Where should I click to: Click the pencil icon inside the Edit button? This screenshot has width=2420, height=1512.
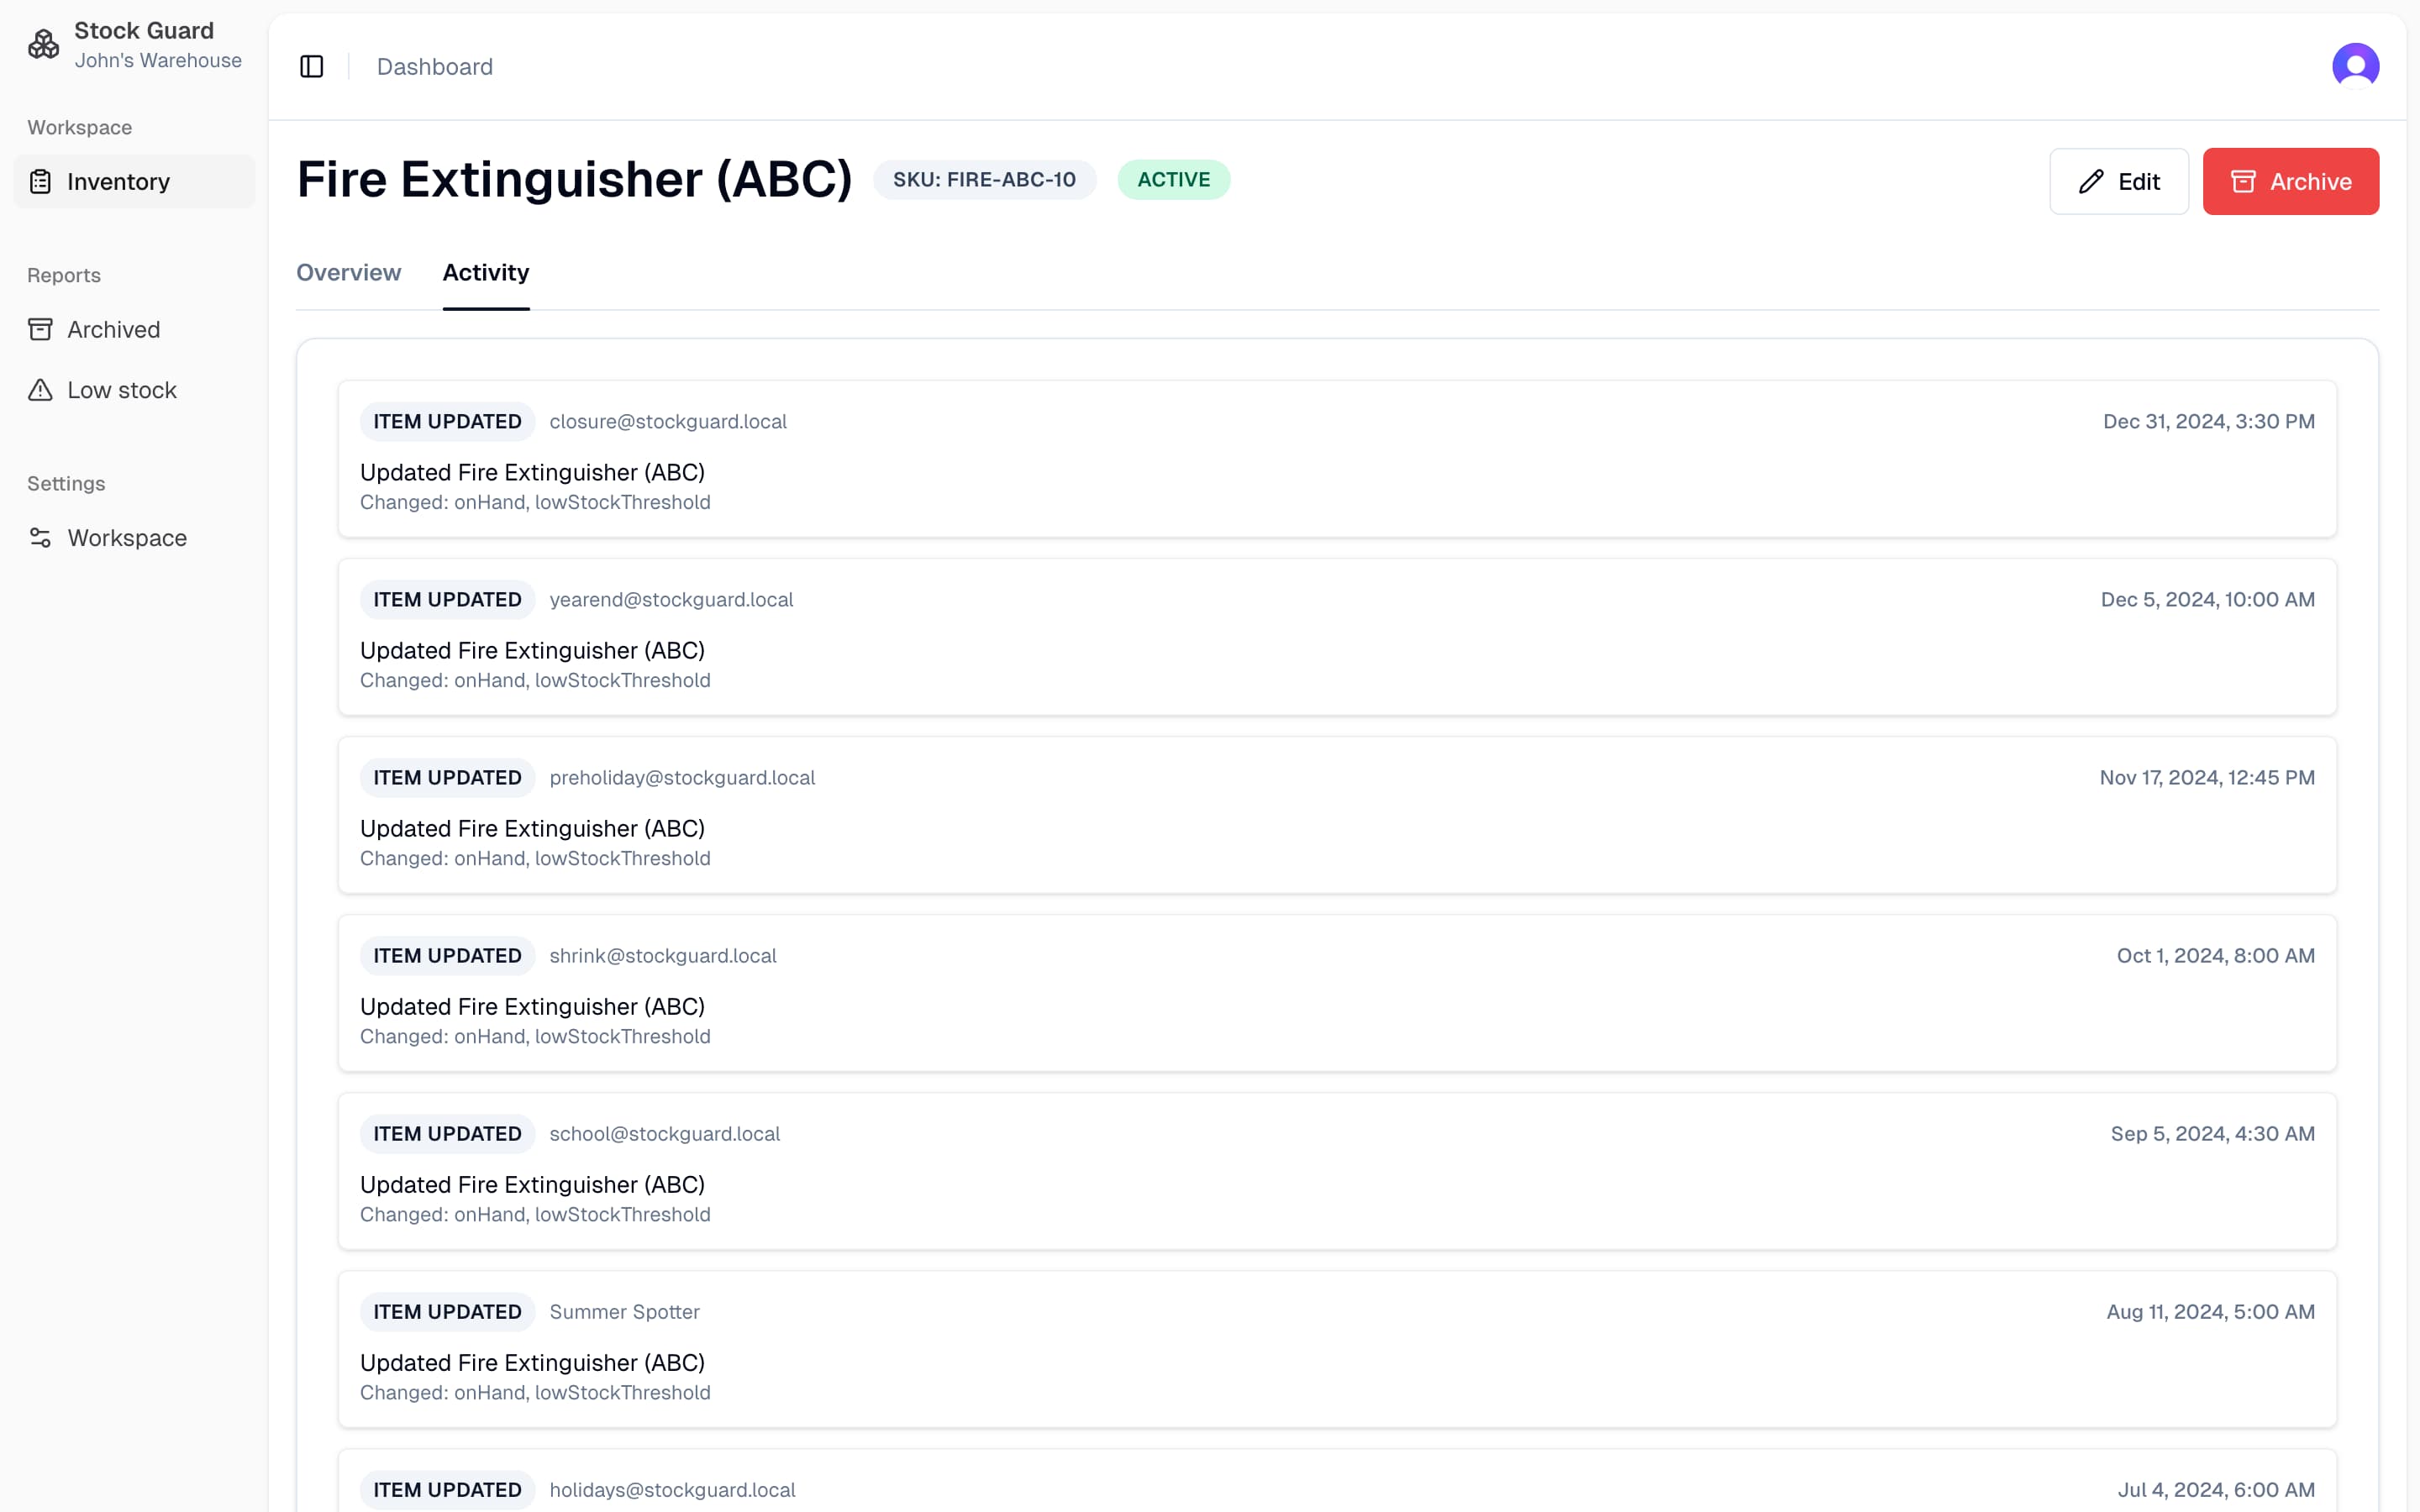click(2090, 181)
